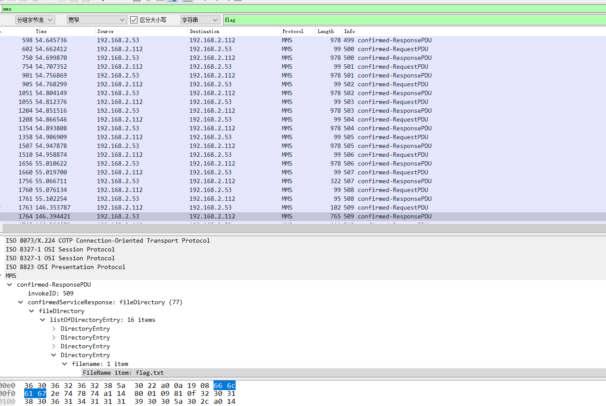606x406 pixels.
Task: Click the packet list horizontal scrollbar
Action: [x=304, y=228]
